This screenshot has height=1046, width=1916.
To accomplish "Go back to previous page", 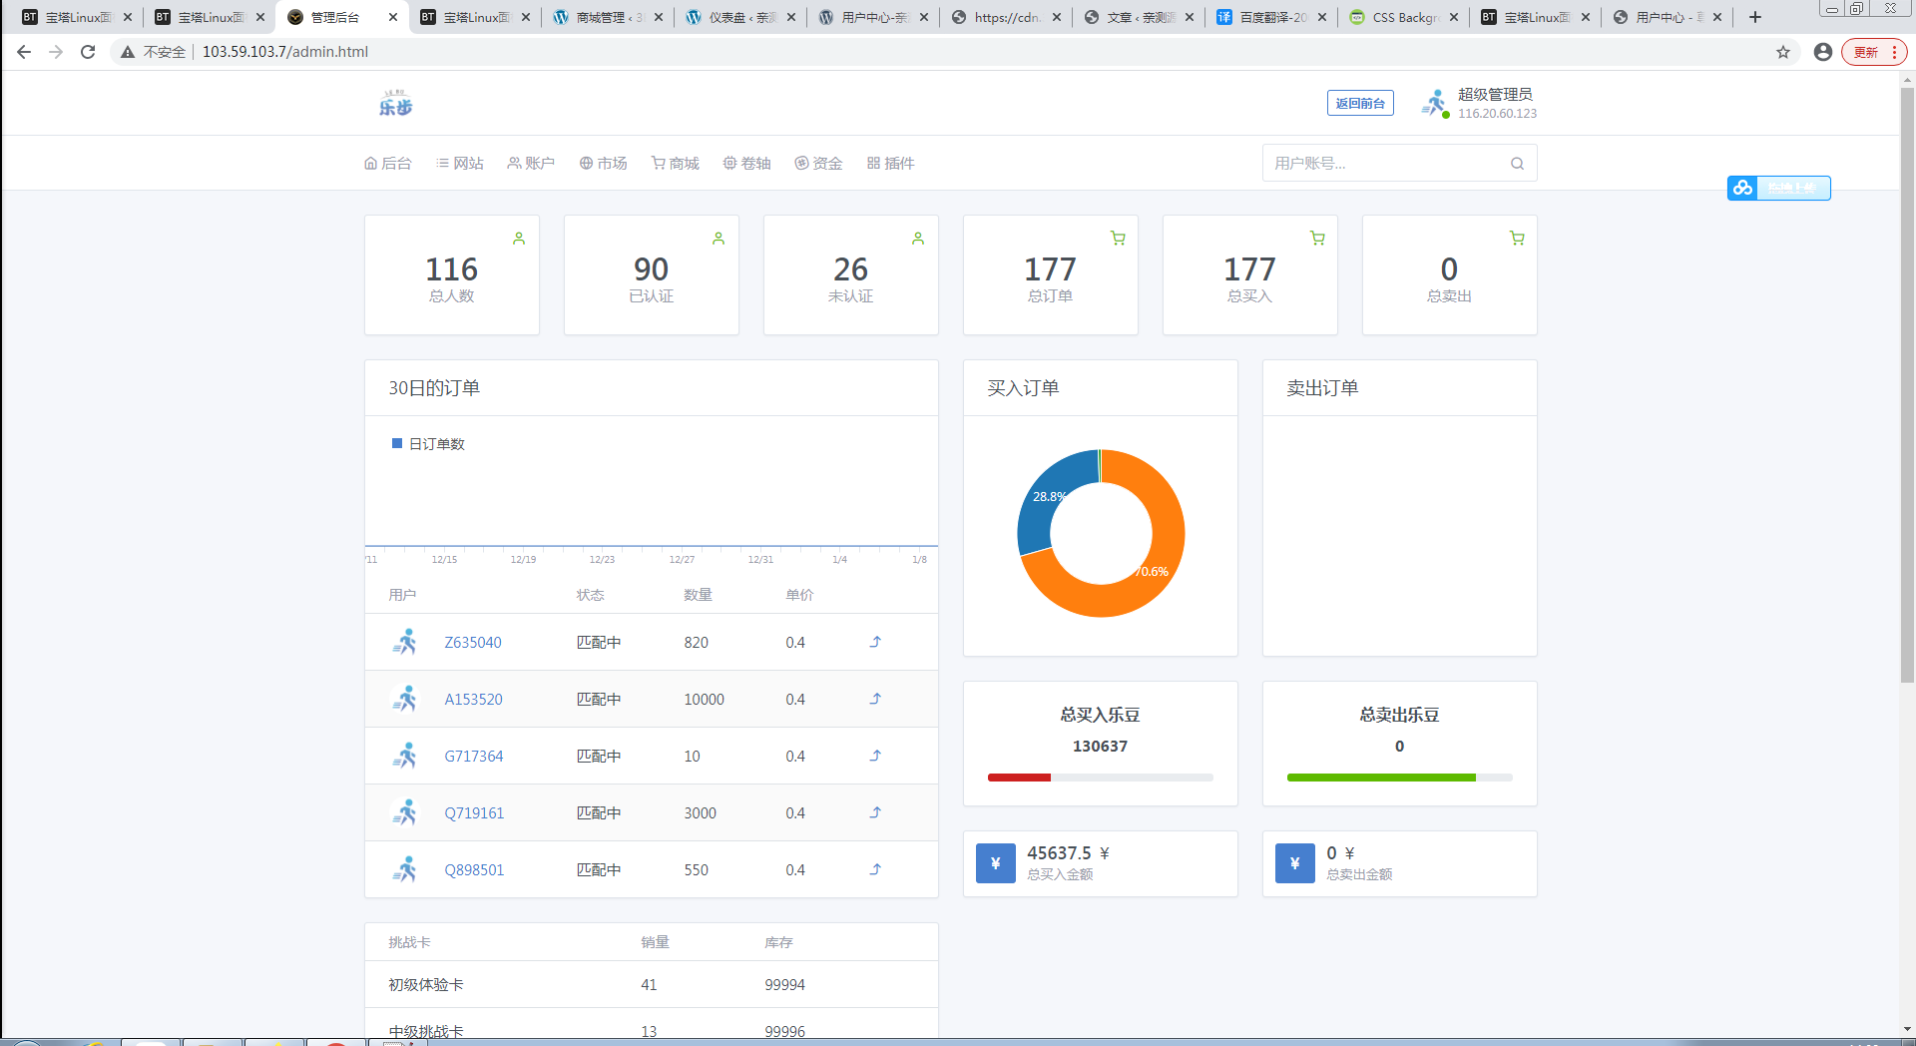I will point(24,52).
